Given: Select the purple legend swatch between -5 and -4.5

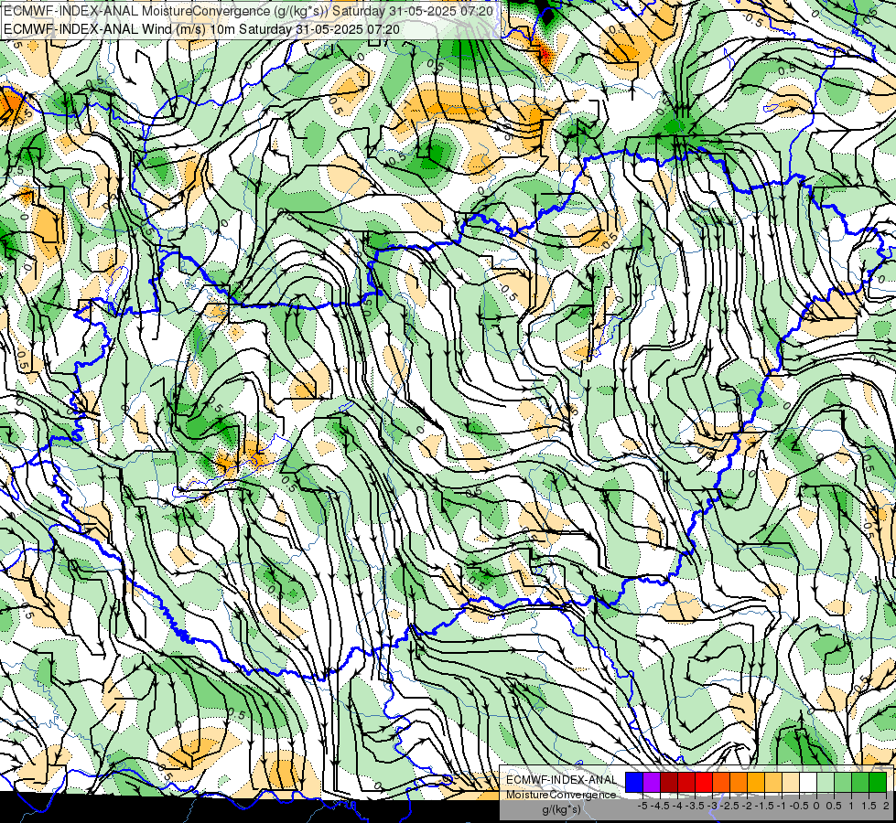Looking at the screenshot, I should tap(652, 782).
